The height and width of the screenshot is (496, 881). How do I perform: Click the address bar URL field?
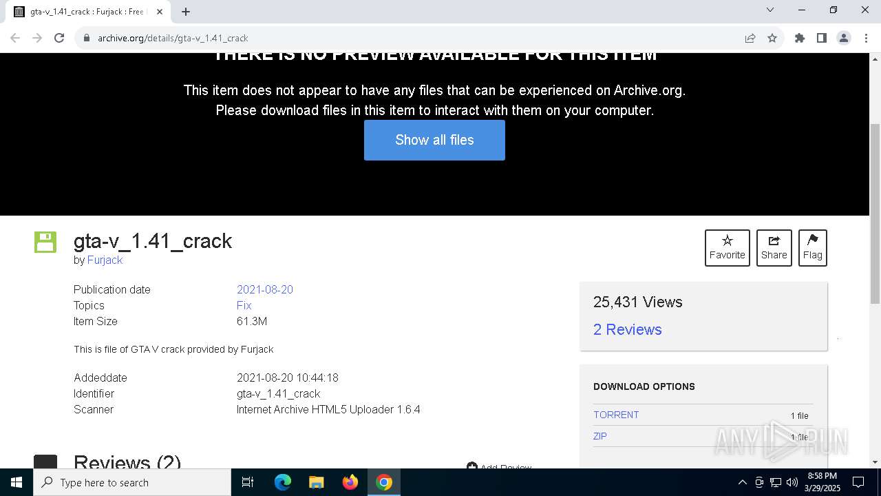(413, 38)
